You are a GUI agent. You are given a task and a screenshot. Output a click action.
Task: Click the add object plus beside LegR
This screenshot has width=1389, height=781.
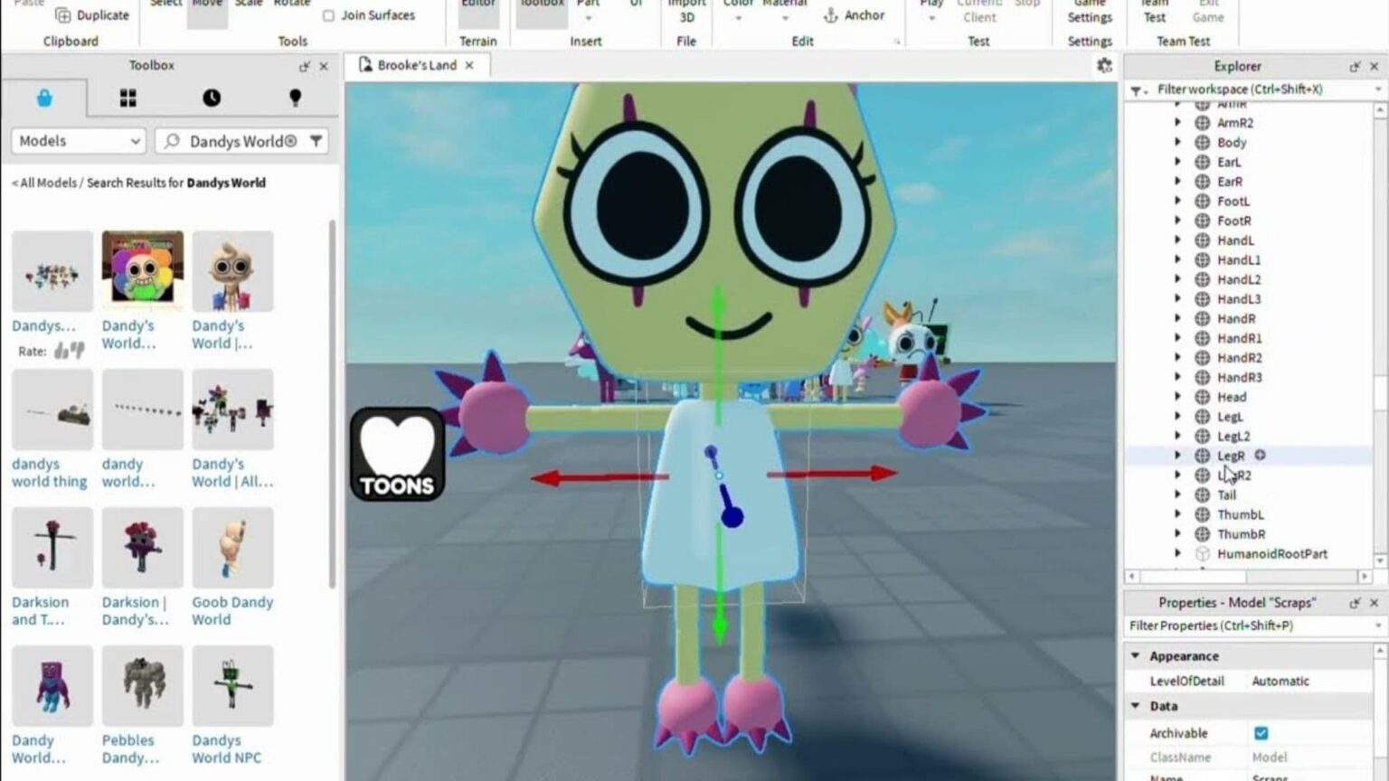(1260, 456)
